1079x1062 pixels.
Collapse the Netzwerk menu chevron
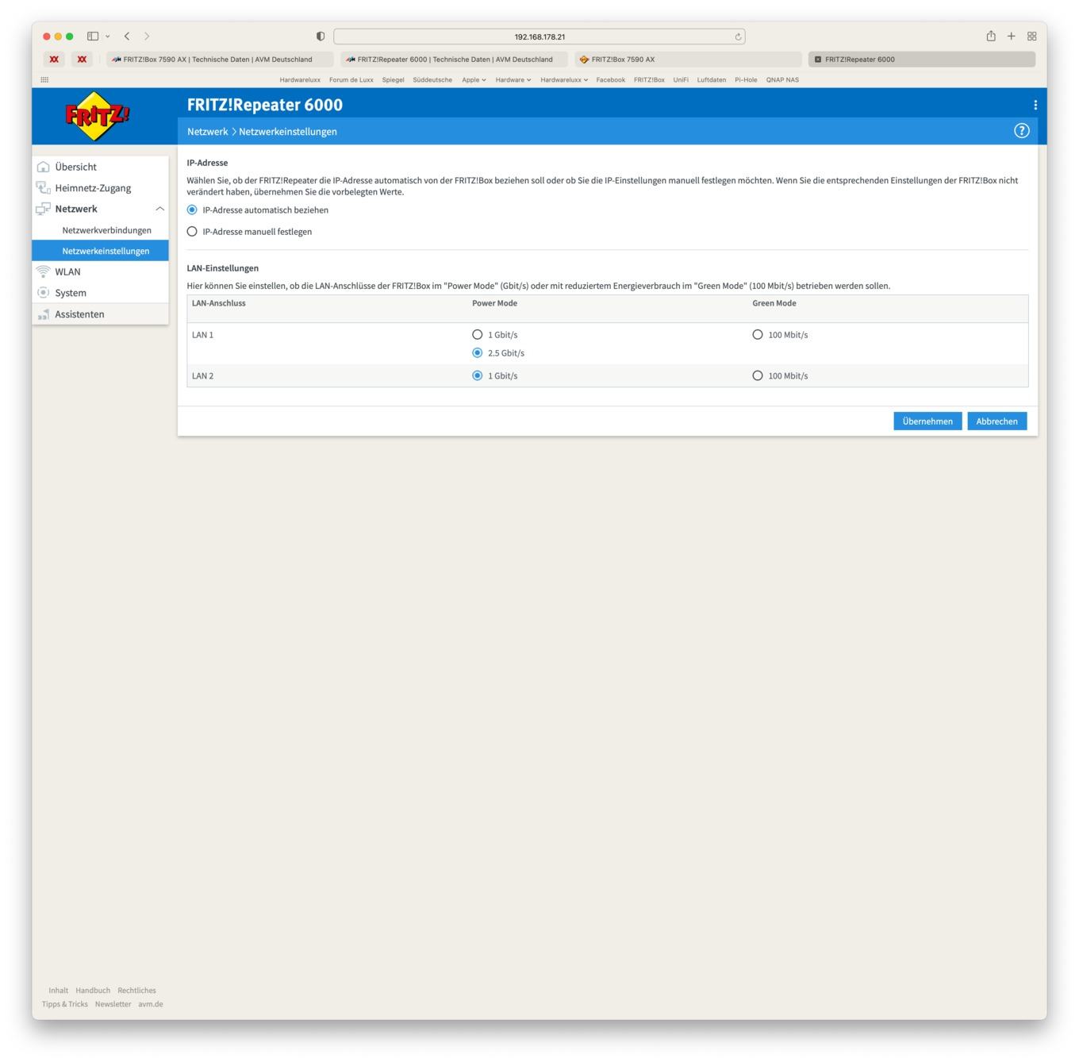(159, 209)
